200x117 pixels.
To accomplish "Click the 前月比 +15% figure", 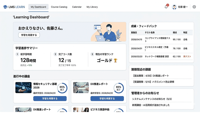I will pyautogui.click(x=26, y=65).
